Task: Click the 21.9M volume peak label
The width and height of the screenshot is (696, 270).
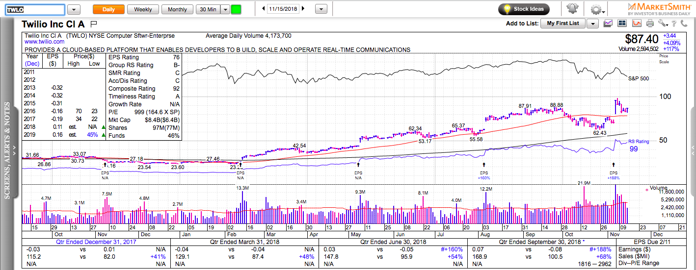Action: click(584, 183)
